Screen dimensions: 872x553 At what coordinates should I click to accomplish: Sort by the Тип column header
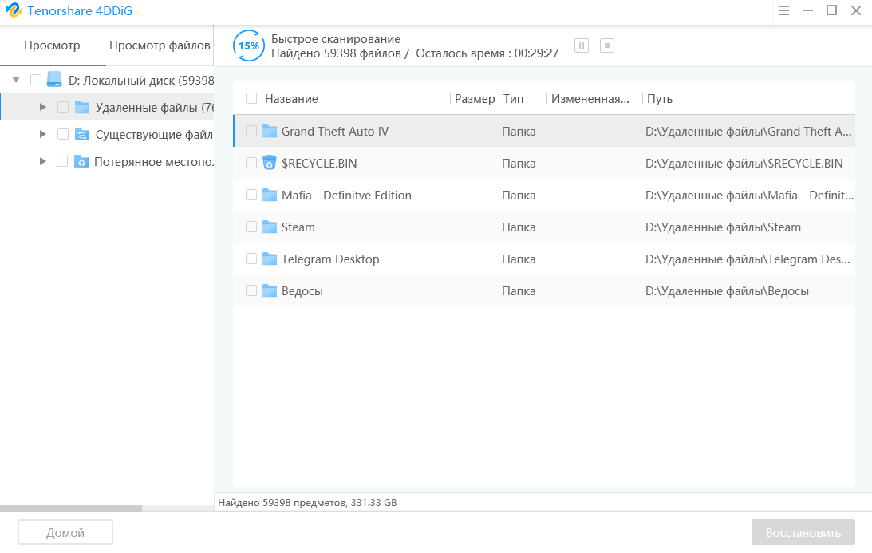(513, 98)
